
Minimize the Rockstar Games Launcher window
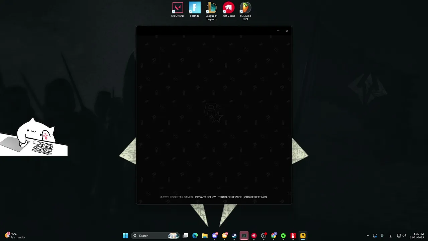click(x=278, y=31)
